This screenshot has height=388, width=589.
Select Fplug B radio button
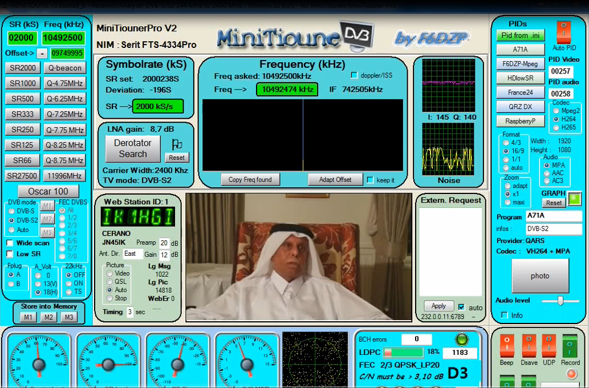[11, 284]
